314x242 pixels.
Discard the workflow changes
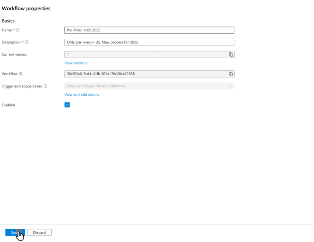coord(39,232)
